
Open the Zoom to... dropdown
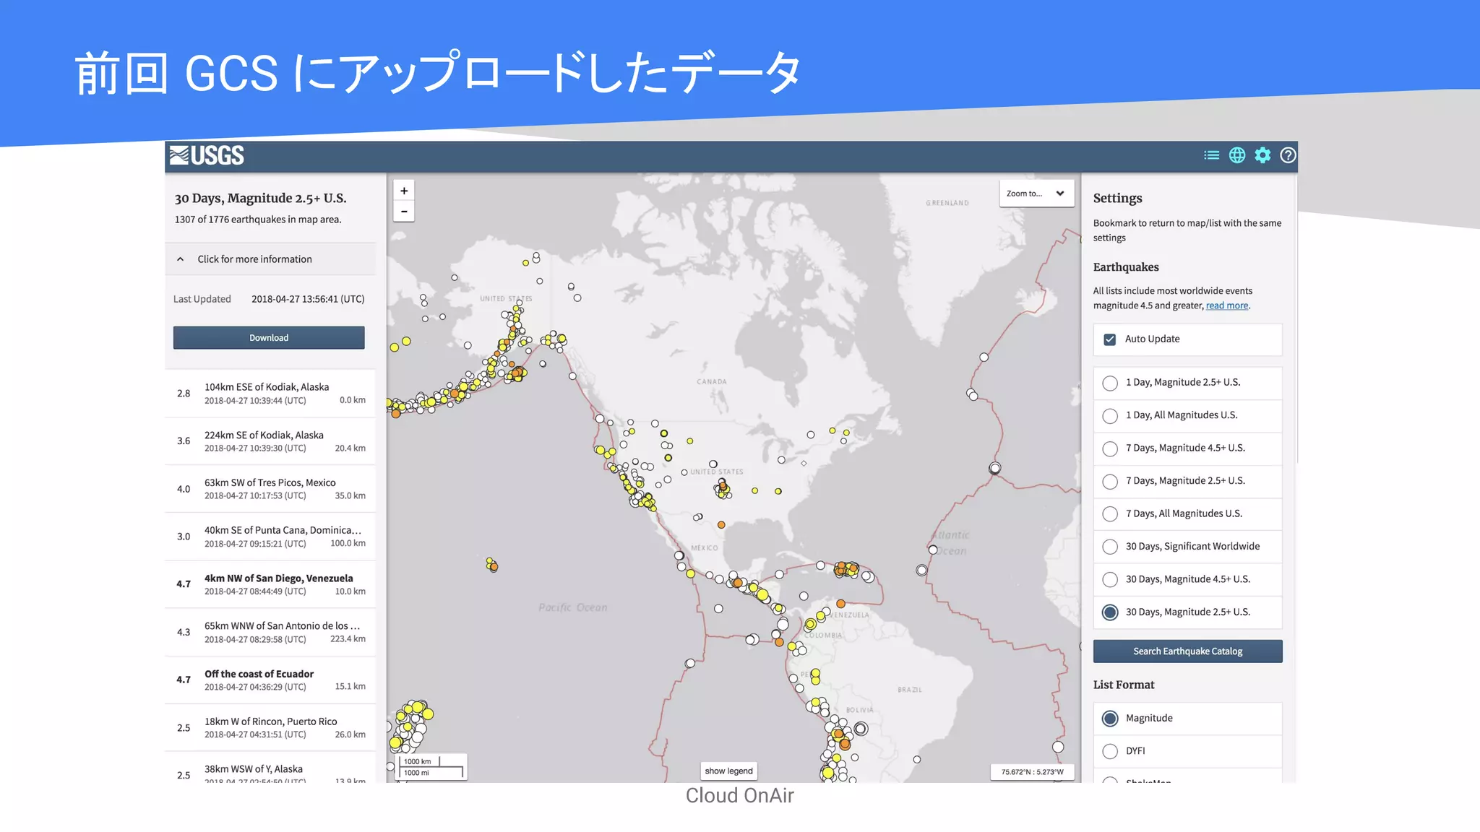point(1036,194)
